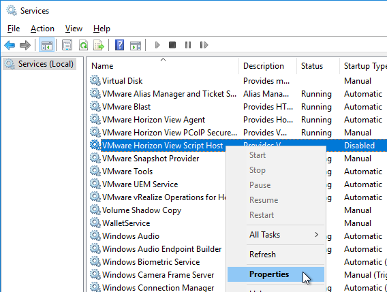Select VMware Horizon View Script Host row
Screen dimensions: 387x292
162,146
